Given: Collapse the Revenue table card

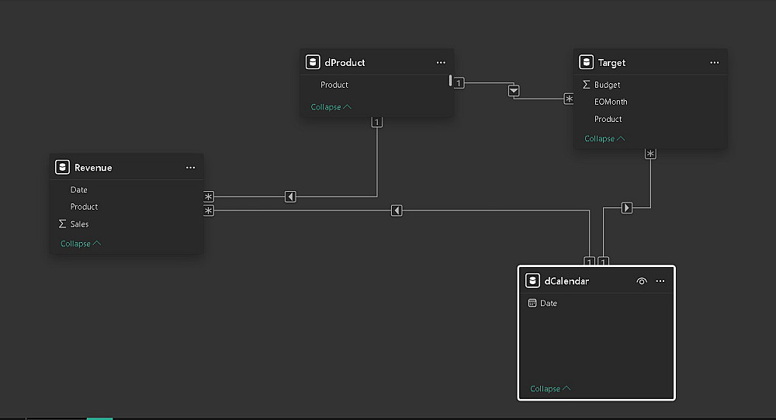Looking at the screenshot, I should [80, 244].
